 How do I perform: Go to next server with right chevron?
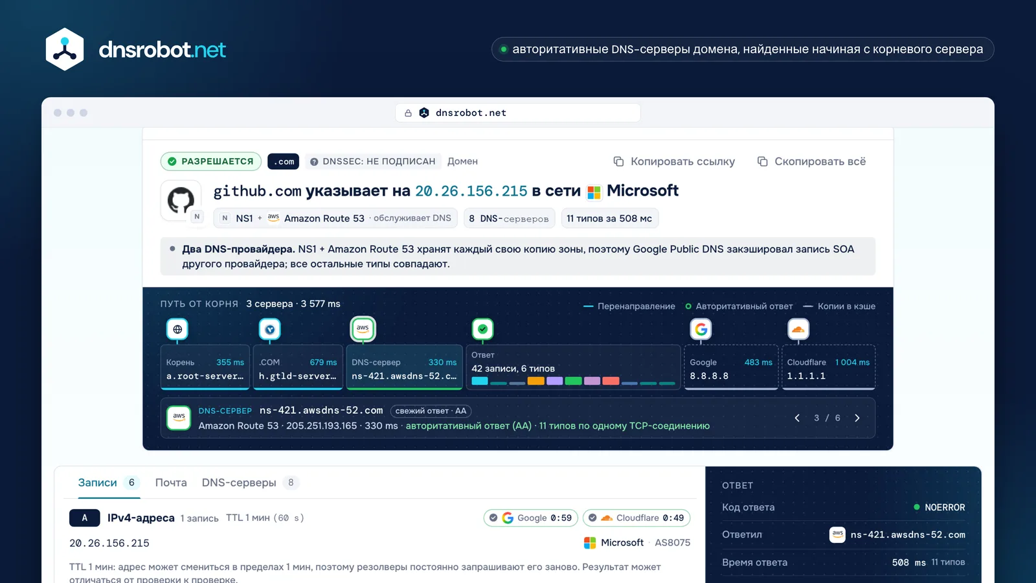click(x=857, y=418)
